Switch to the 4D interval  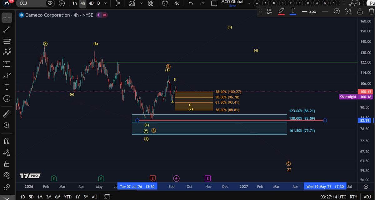point(91,3)
